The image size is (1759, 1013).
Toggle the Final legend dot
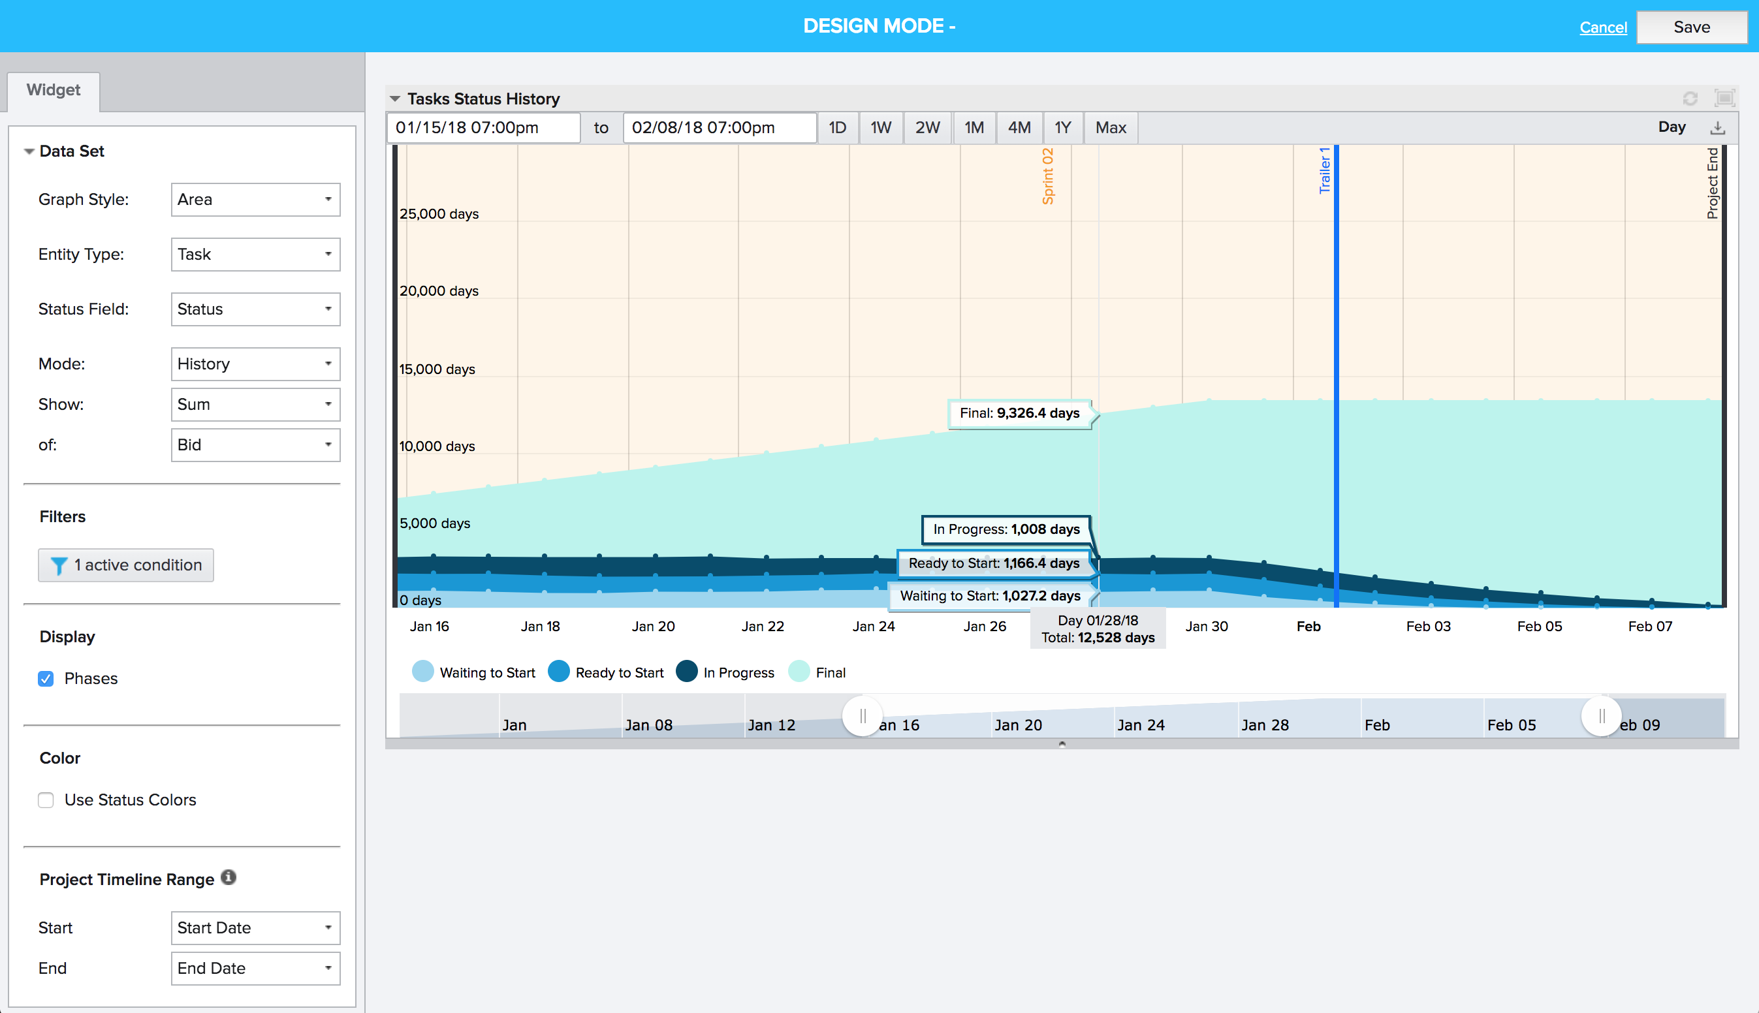click(x=799, y=672)
